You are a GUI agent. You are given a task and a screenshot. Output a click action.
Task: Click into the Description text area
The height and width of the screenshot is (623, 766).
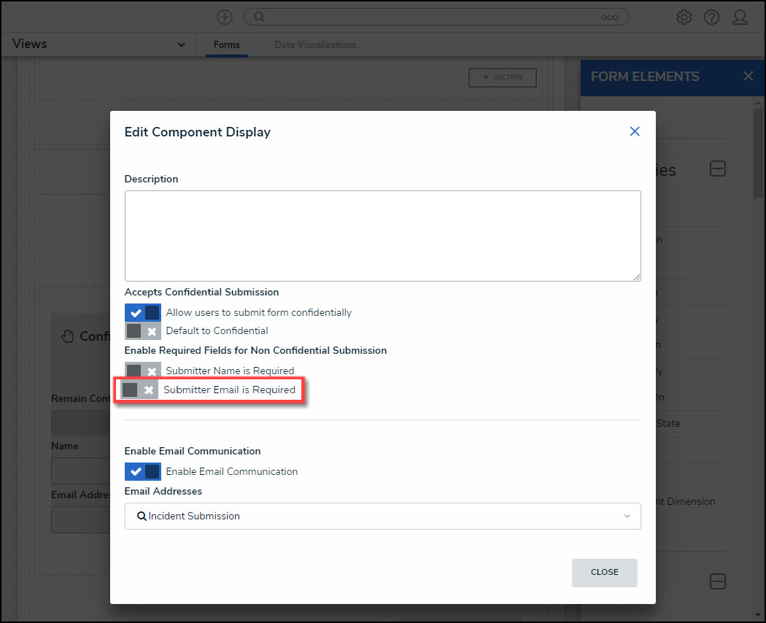(x=382, y=236)
